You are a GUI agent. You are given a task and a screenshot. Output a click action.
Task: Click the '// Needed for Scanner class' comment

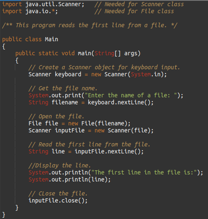(139, 4)
